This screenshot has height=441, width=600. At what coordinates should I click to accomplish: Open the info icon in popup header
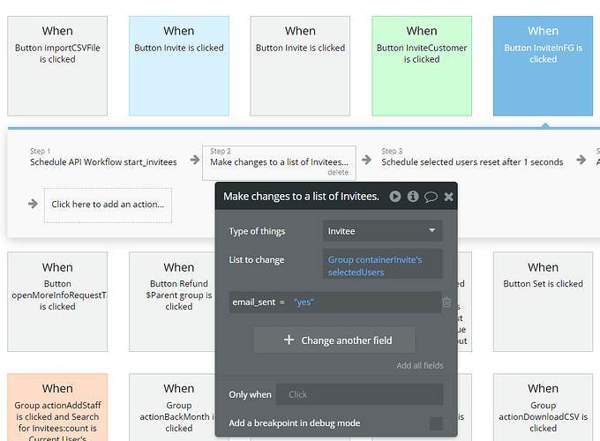pyautogui.click(x=413, y=197)
